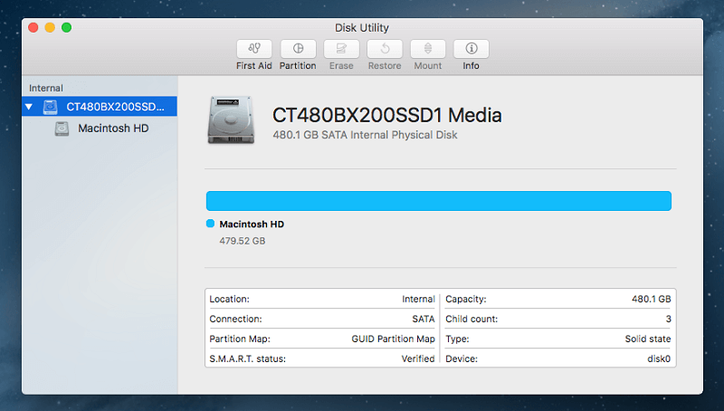Click the Location value Internal

point(418,299)
